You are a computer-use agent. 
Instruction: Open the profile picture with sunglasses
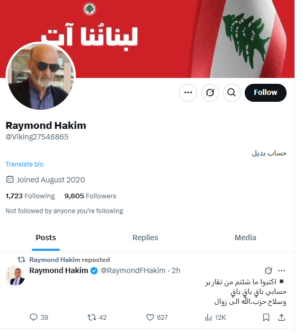coord(41,76)
